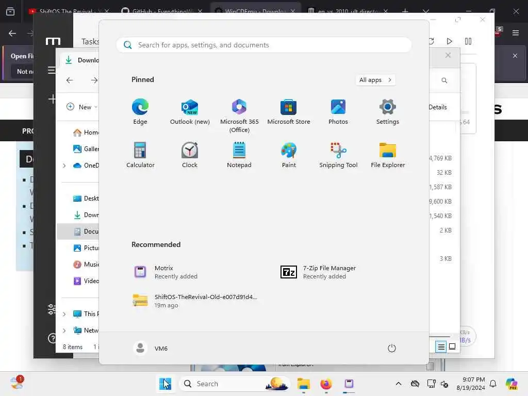The height and width of the screenshot is (396, 528).
Task: Open clock and date showing 9:07 PM
Action: click(470, 384)
